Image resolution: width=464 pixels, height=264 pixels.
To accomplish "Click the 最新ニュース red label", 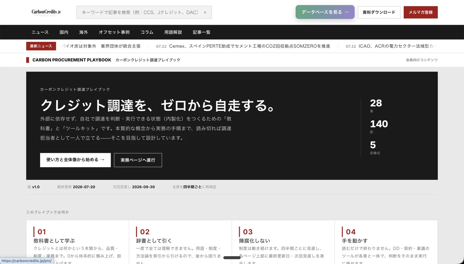I will click(x=41, y=46).
